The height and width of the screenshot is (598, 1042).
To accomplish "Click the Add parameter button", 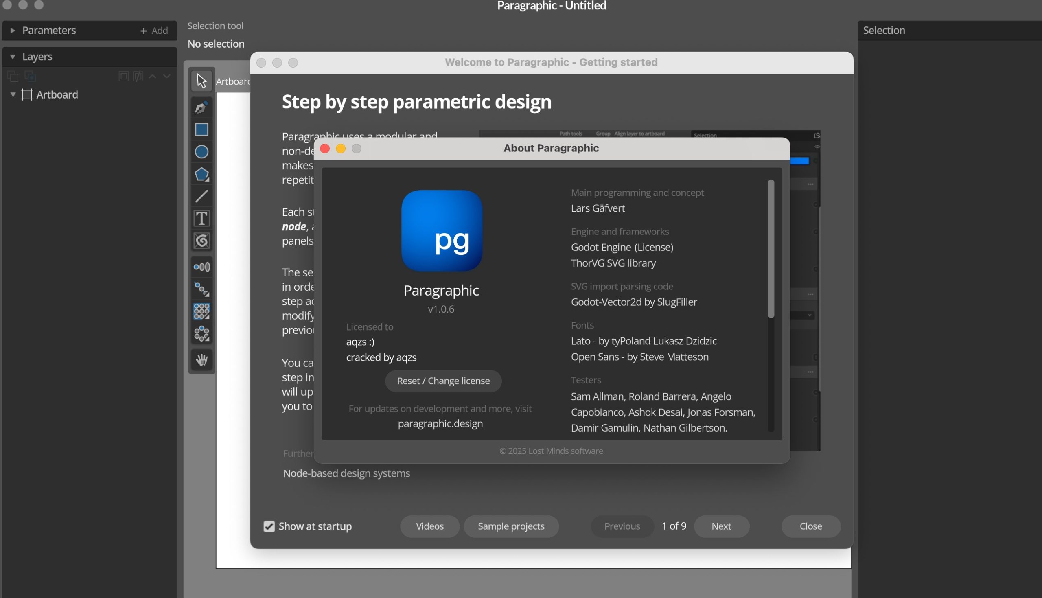I will [154, 31].
